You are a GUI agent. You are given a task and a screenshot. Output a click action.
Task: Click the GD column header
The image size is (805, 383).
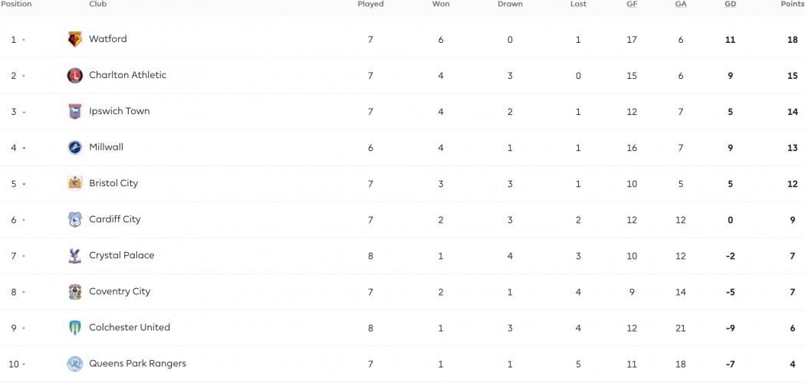pos(730,4)
